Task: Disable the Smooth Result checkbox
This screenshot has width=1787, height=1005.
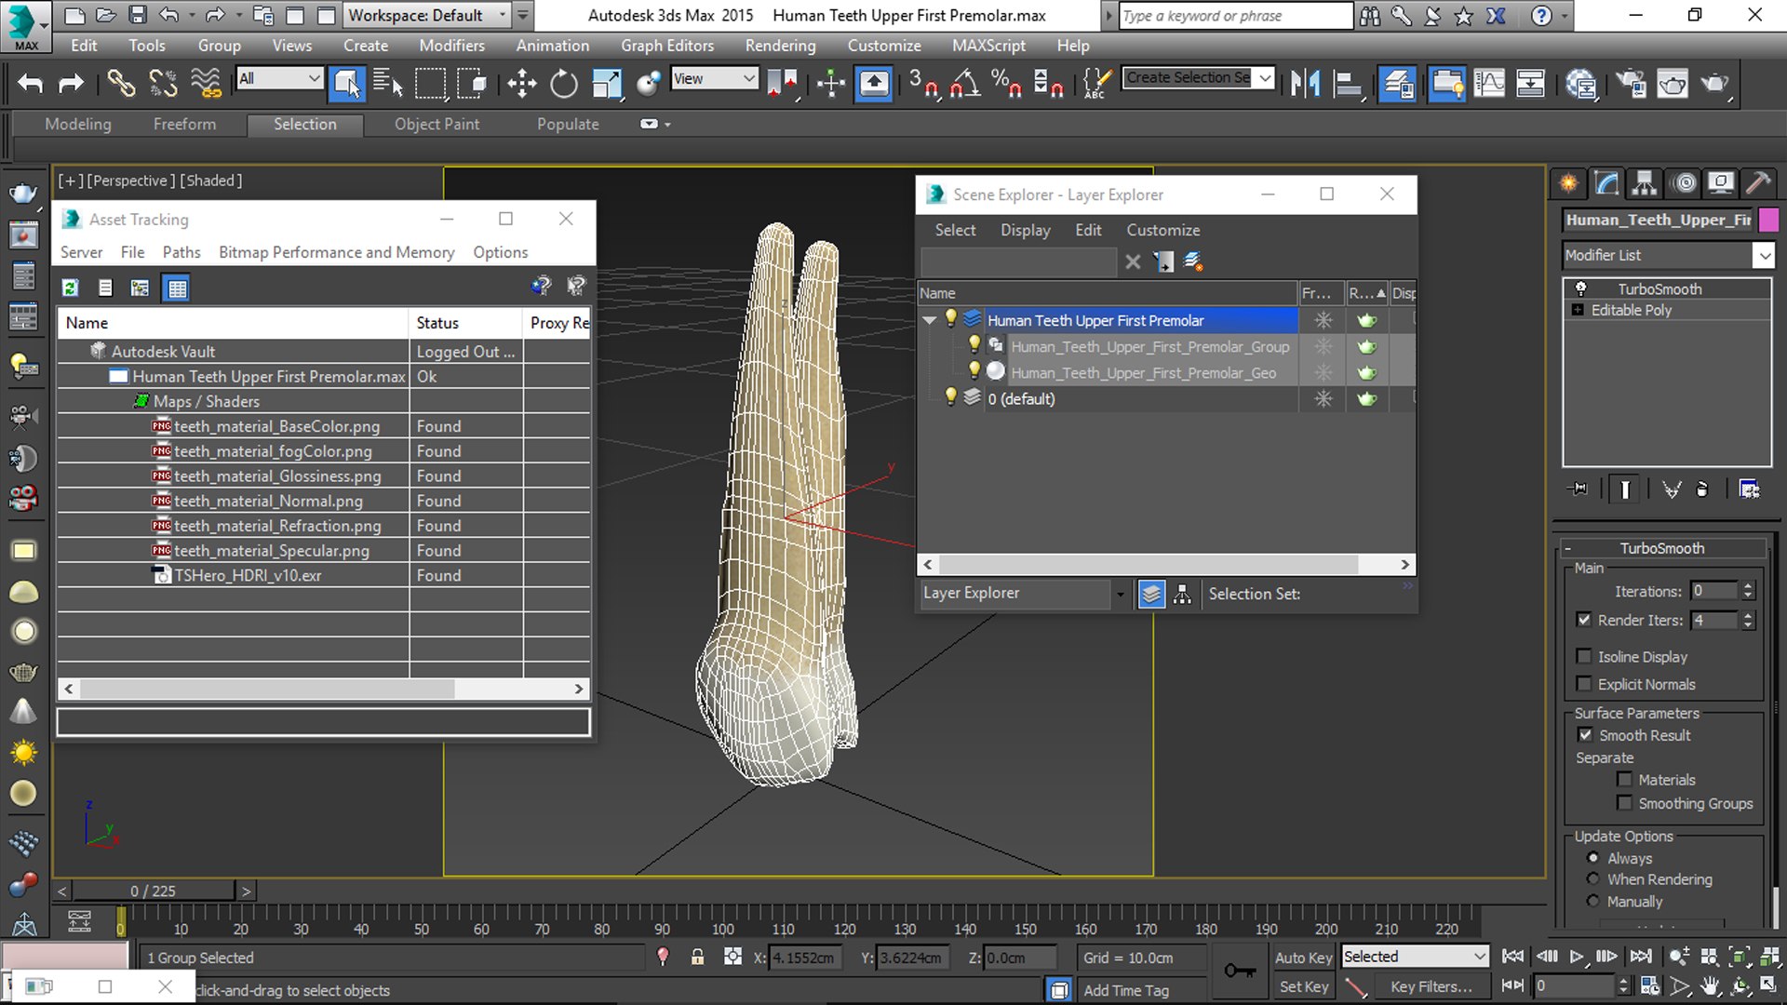Action: (1585, 735)
